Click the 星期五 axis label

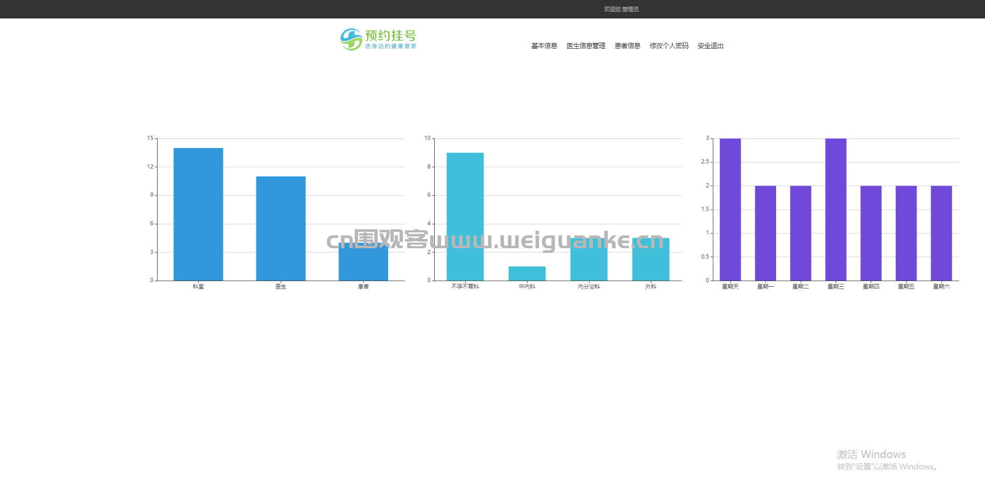coord(906,287)
